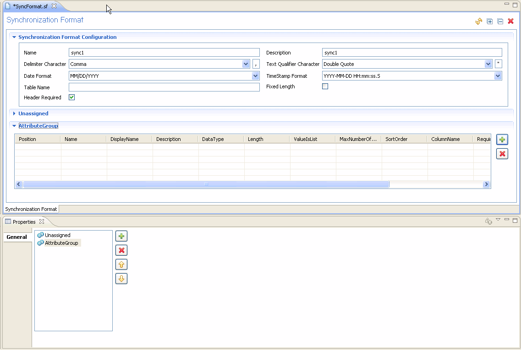This screenshot has width=521, height=350.
Task: Click the Unassigned section title
Action: point(33,113)
